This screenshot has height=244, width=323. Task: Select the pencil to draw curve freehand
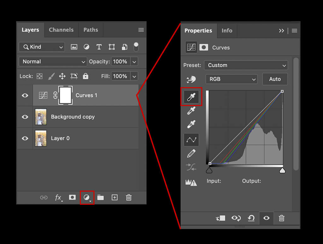[x=191, y=153]
